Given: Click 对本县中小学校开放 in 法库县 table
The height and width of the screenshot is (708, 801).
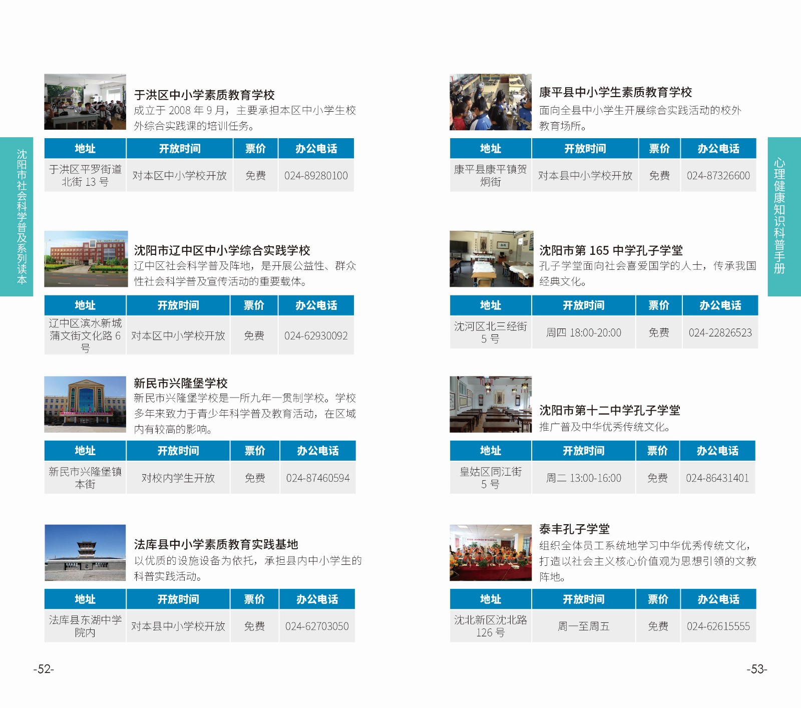Looking at the screenshot, I should pos(178,626).
